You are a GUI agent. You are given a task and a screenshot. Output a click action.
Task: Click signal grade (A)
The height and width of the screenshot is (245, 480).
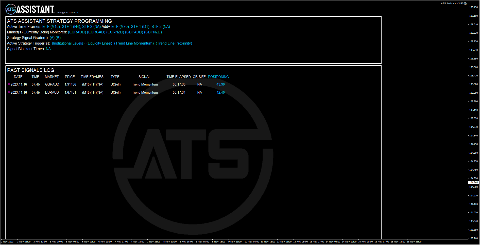(x=52, y=38)
